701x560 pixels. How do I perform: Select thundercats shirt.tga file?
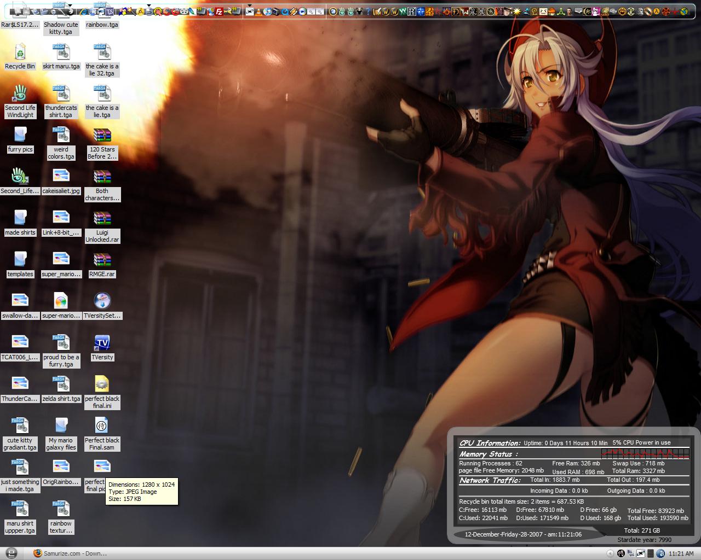(x=61, y=101)
